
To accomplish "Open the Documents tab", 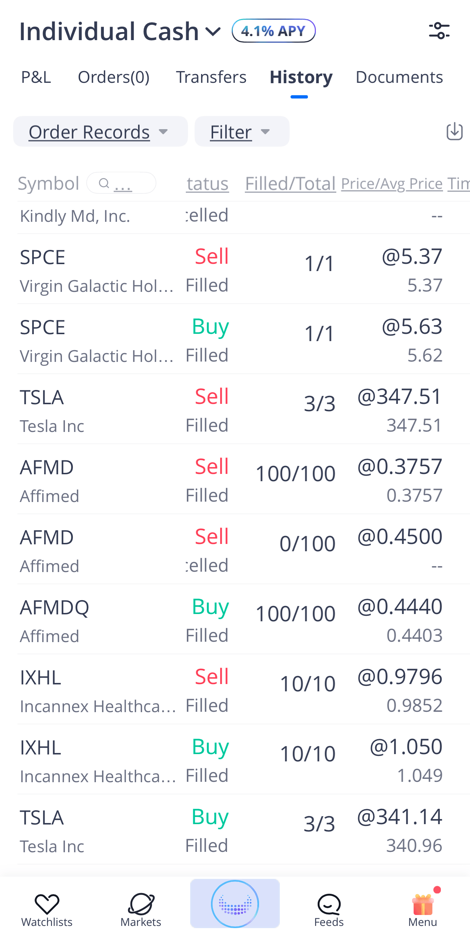I will tap(399, 77).
